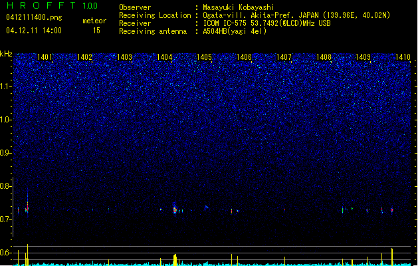418x266 pixels.
Task: Click the 1.1 kHz frequency tick label
Action: tap(5, 86)
